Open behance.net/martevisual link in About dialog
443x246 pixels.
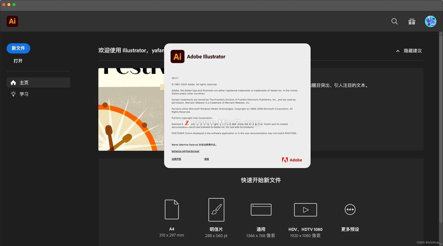tap(185, 151)
